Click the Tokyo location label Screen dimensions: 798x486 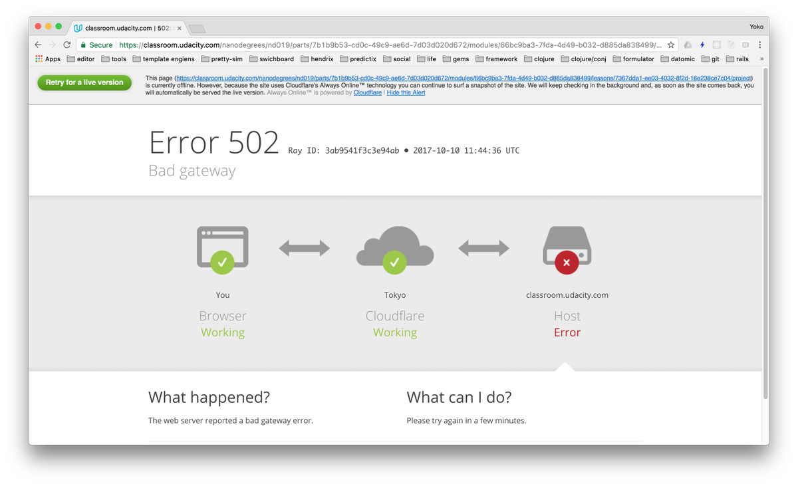coord(395,295)
